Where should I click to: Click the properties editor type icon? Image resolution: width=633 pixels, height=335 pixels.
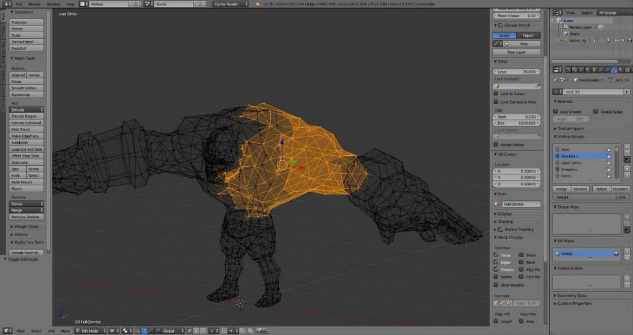pyautogui.click(x=558, y=70)
